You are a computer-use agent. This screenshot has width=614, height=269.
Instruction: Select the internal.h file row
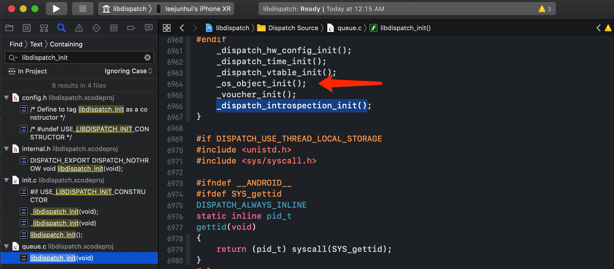click(79, 149)
